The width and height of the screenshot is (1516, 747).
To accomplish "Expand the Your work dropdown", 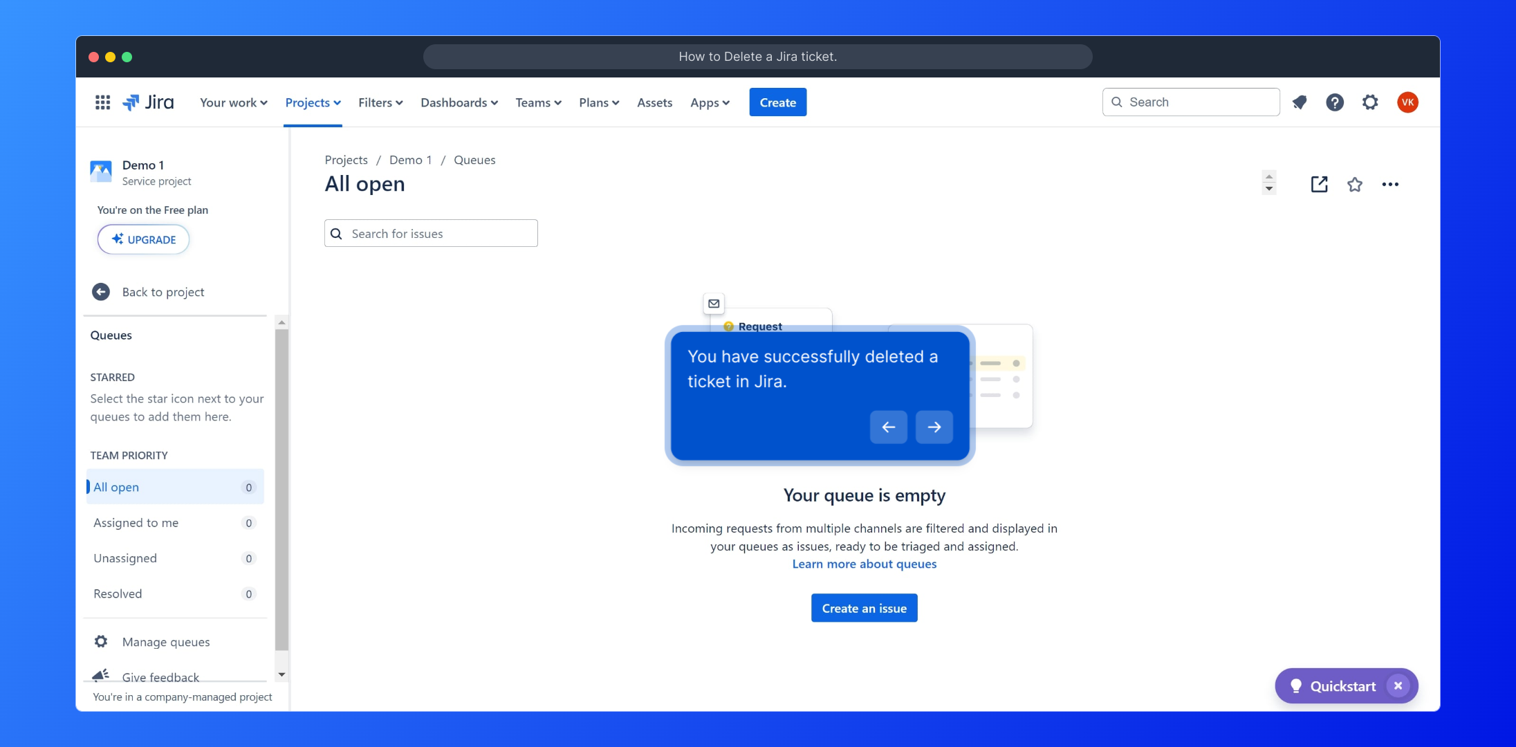I will (233, 102).
